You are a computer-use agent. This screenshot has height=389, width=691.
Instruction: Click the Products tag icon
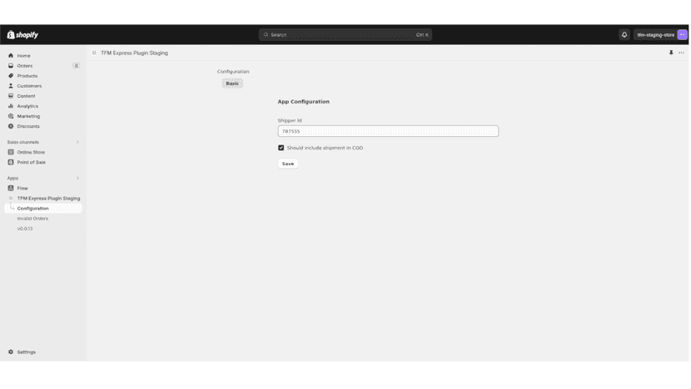coord(11,76)
